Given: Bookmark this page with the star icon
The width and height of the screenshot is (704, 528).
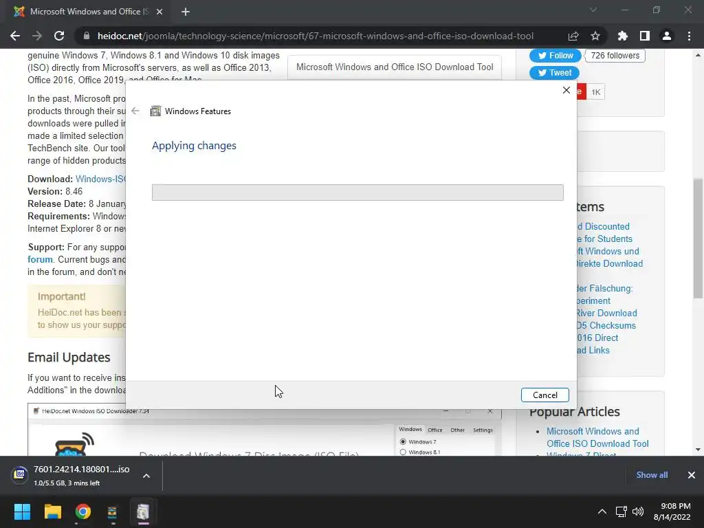Looking at the screenshot, I should [x=595, y=36].
